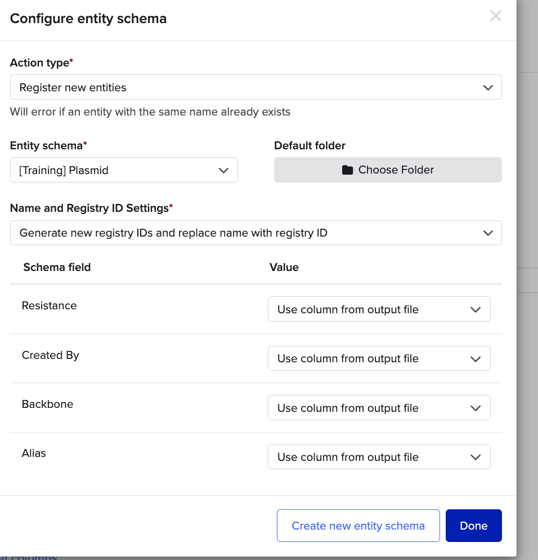Click Create new entity schema button
This screenshot has height=560, width=538.
(x=358, y=526)
